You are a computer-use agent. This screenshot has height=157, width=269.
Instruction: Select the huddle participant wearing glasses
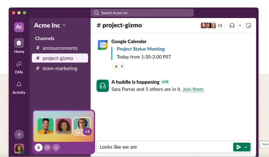81,126
